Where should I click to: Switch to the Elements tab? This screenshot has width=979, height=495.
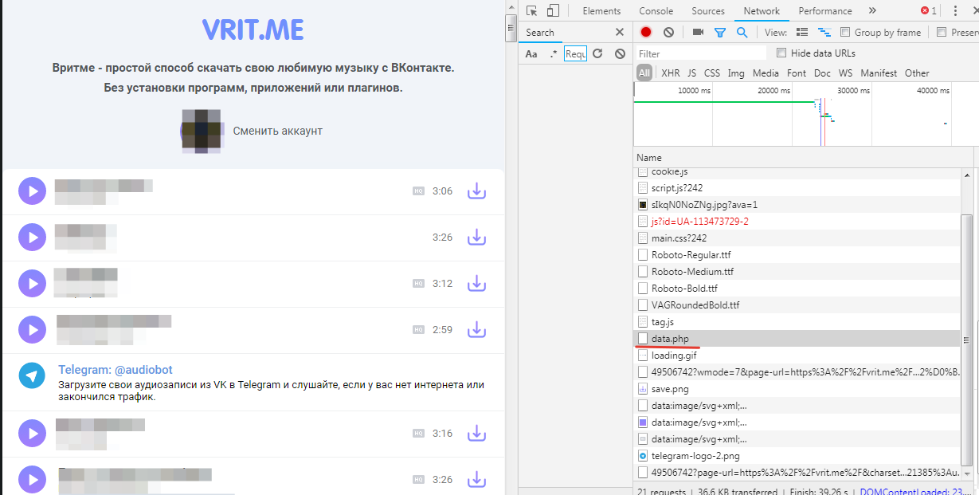click(x=601, y=11)
